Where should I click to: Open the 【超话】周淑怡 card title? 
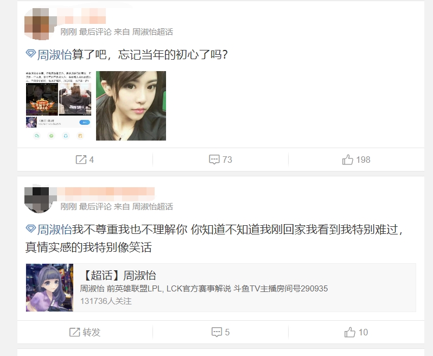[119, 275]
